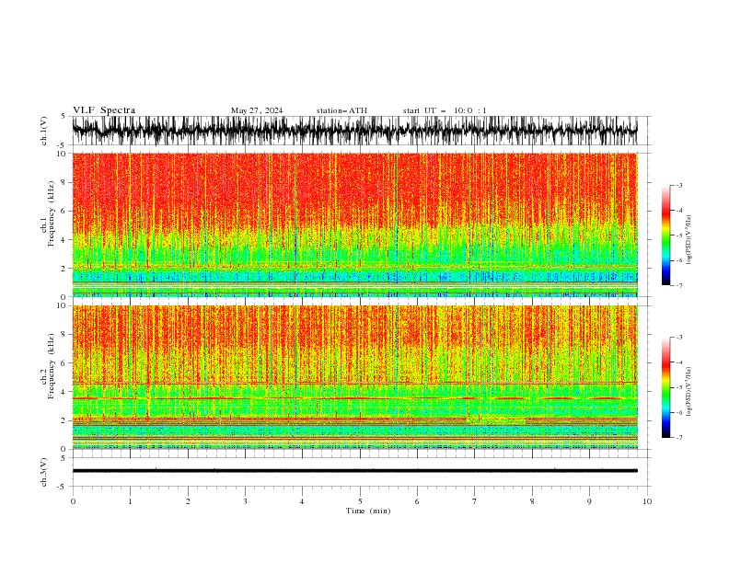Click the time axis tick label '5'
Screen dimensions: 729x563
tap(360, 501)
